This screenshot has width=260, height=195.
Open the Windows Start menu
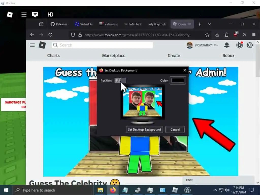tap(6, 190)
